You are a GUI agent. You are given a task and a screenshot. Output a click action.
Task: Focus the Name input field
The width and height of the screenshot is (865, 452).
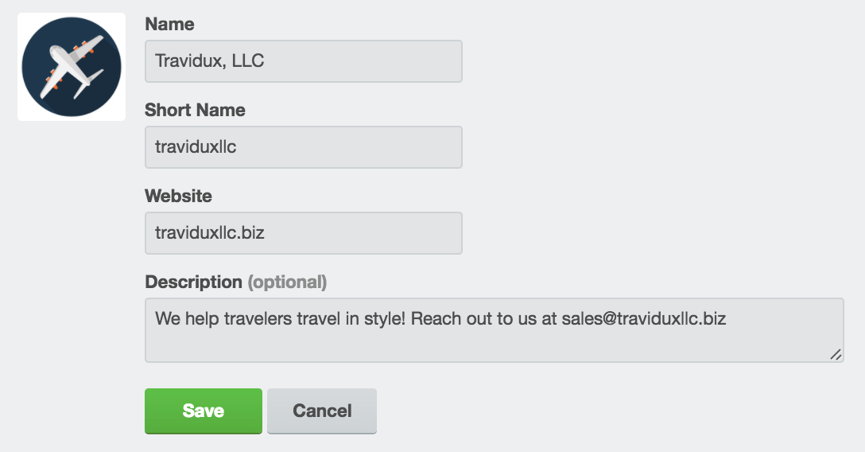point(304,61)
